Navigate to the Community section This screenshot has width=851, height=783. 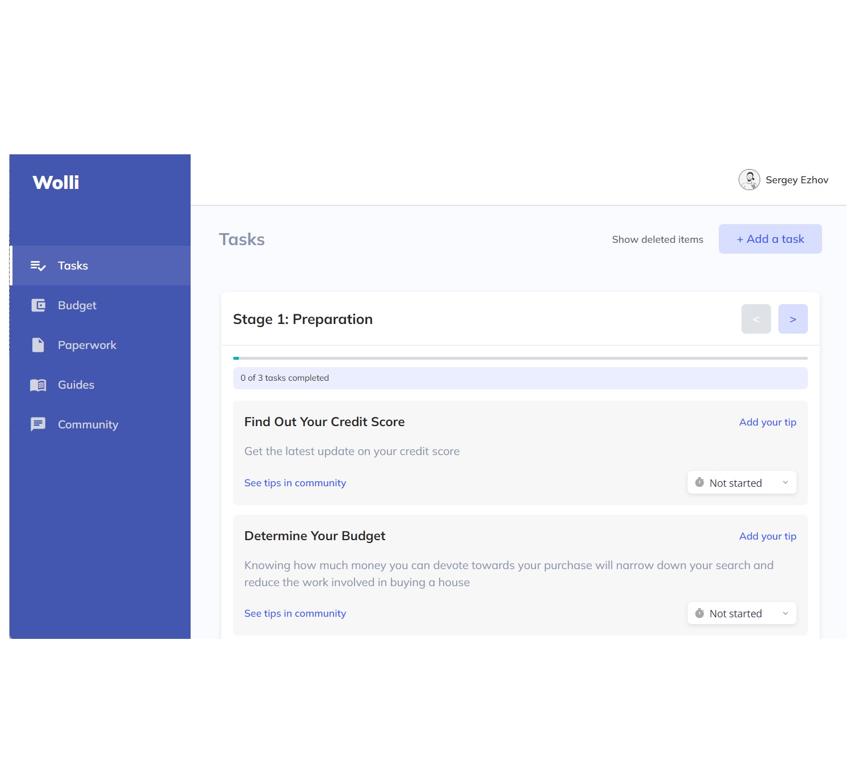coord(101,424)
